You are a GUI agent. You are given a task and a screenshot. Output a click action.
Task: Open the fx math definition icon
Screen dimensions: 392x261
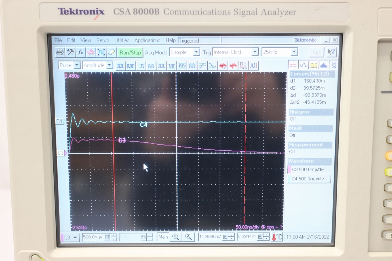click(x=81, y=52)
